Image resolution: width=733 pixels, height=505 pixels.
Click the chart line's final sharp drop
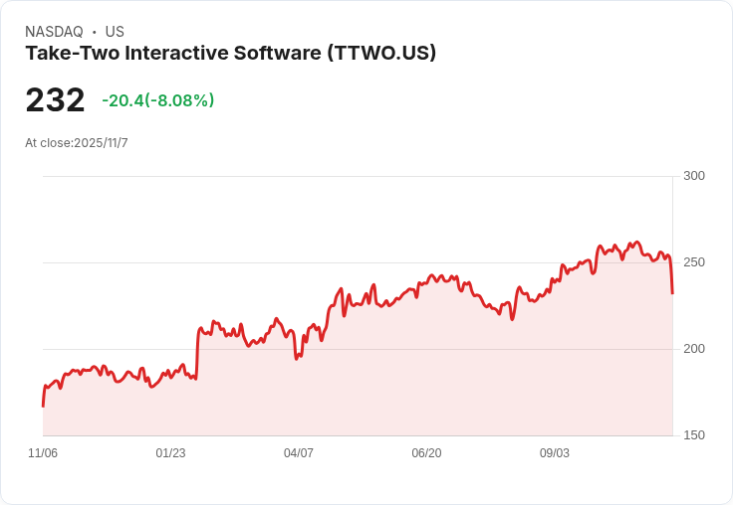(671, 275)
